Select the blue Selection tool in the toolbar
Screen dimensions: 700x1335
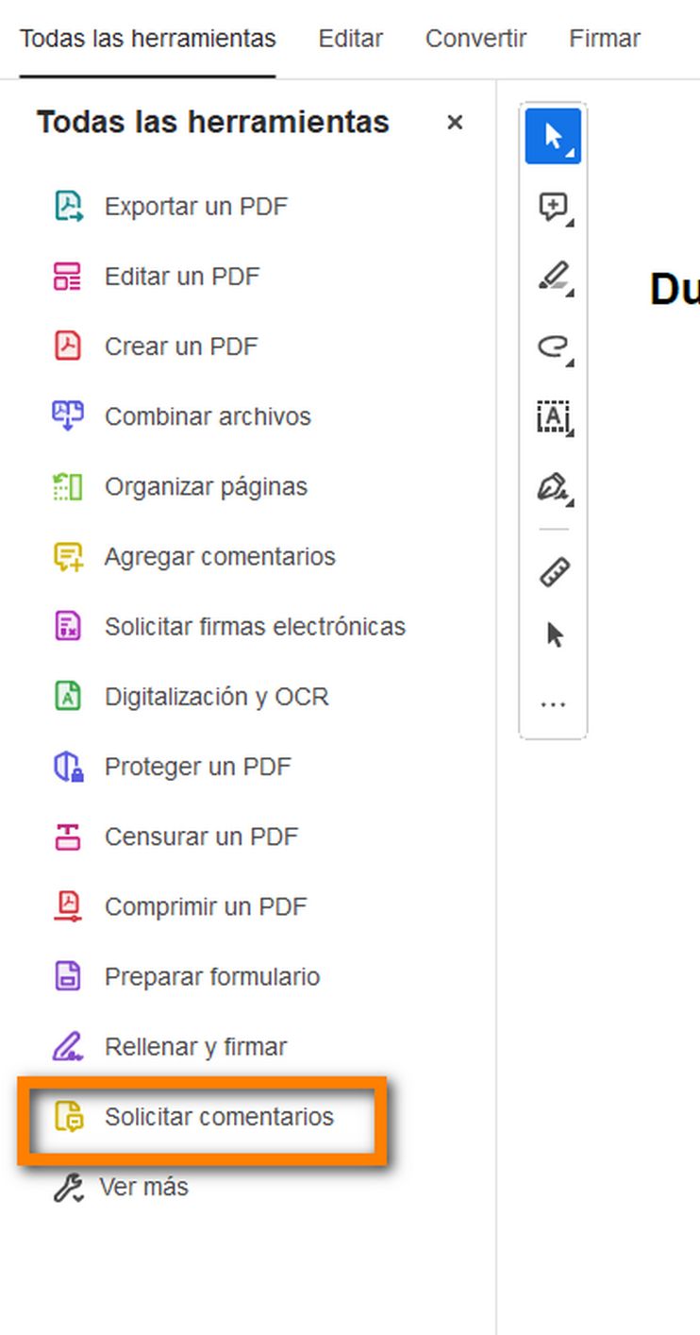pyautogui.click(x=552, y=135)
